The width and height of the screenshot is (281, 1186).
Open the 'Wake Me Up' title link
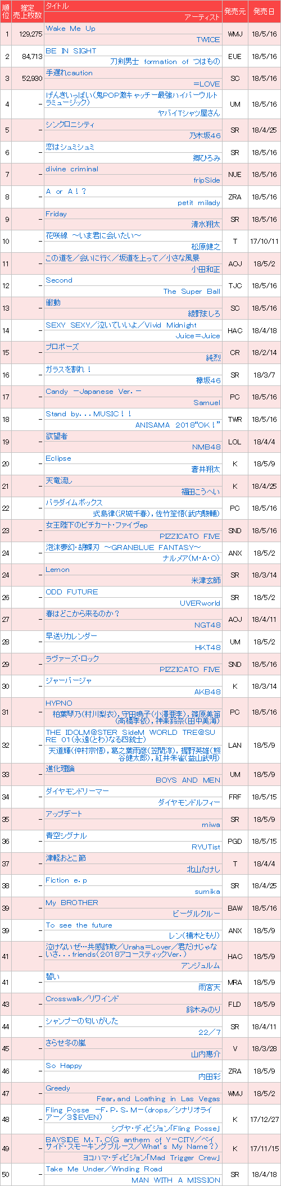71,29
